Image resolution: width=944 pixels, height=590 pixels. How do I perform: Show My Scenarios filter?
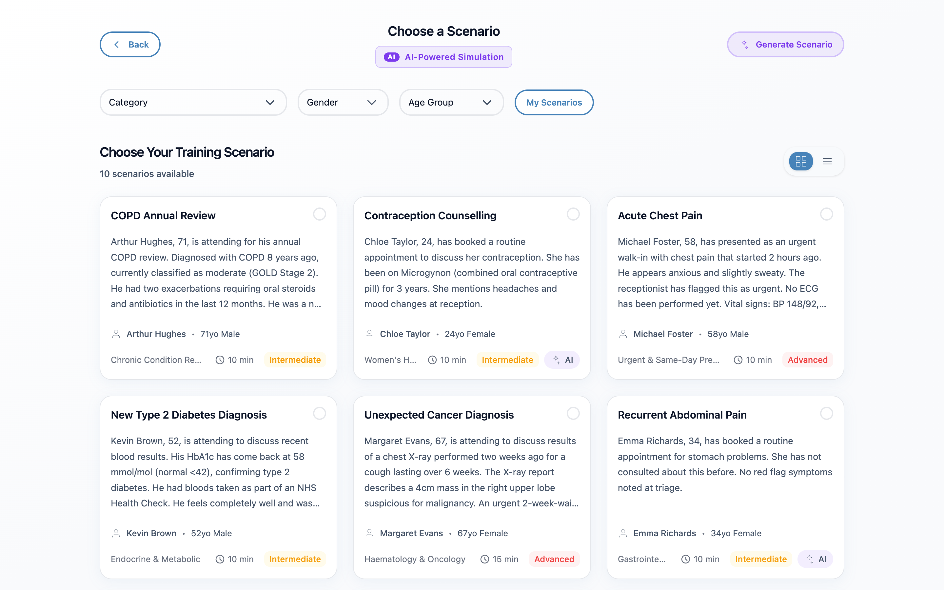pyautogui.click(x=554, y=102)
